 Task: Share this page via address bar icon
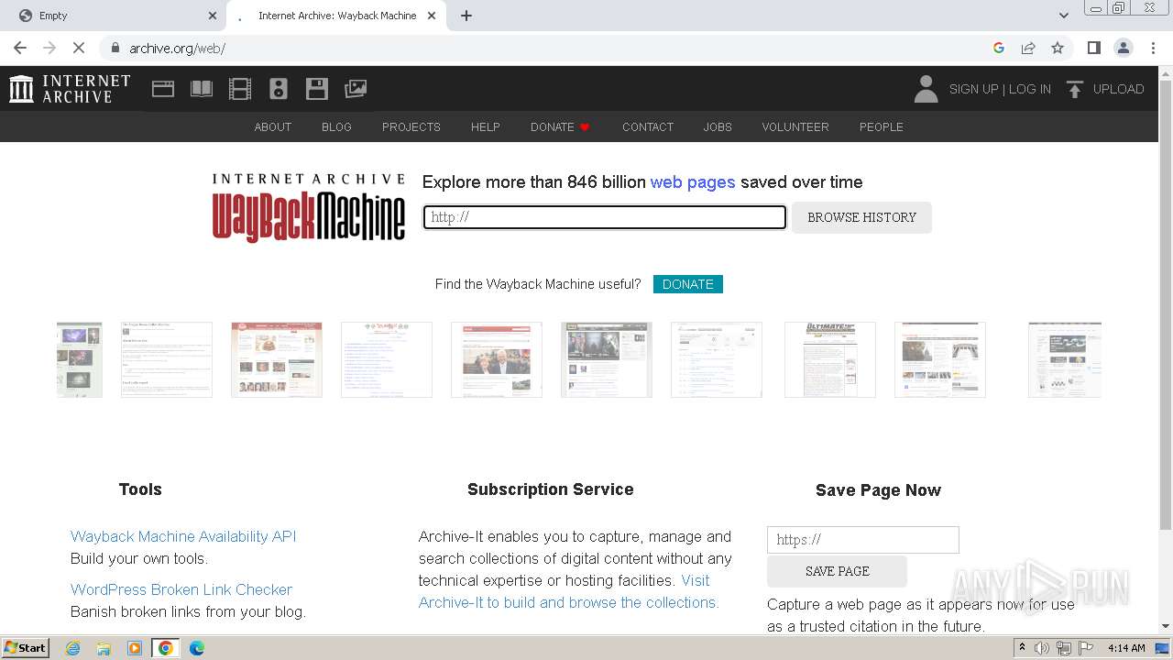1028,48
